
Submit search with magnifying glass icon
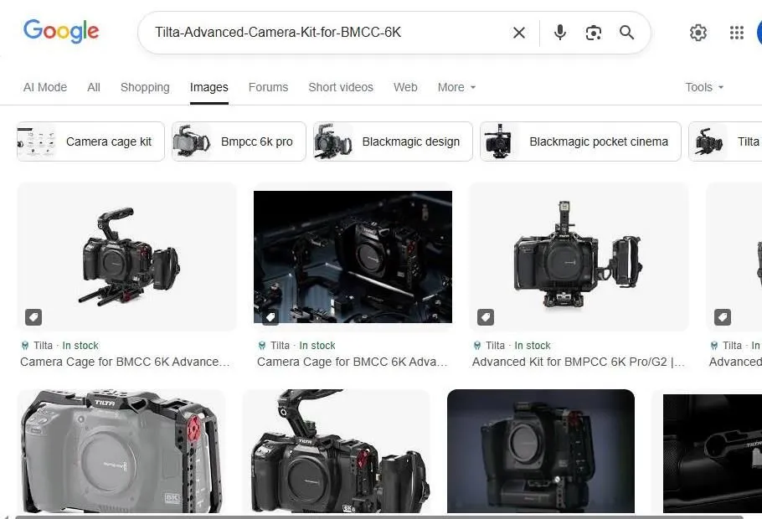(626, 33)
